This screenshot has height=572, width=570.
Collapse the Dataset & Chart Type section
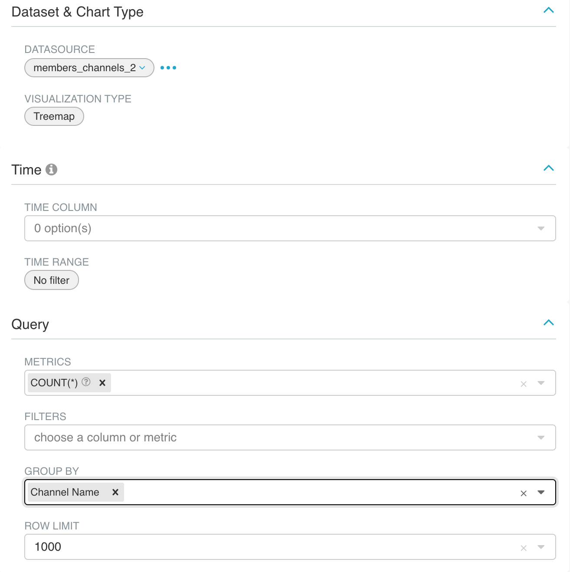[x=549, y=10]
